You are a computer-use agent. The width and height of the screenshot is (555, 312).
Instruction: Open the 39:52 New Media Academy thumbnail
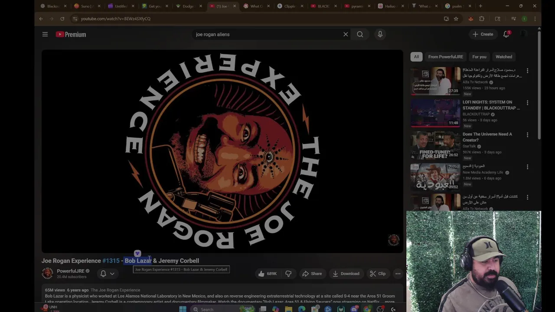tap(435, 177)
